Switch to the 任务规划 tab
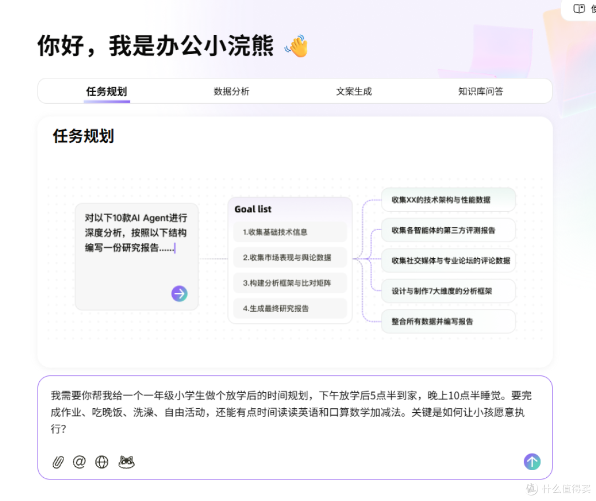The width and height of the screenshot is (596, 501). coord(107,91)
